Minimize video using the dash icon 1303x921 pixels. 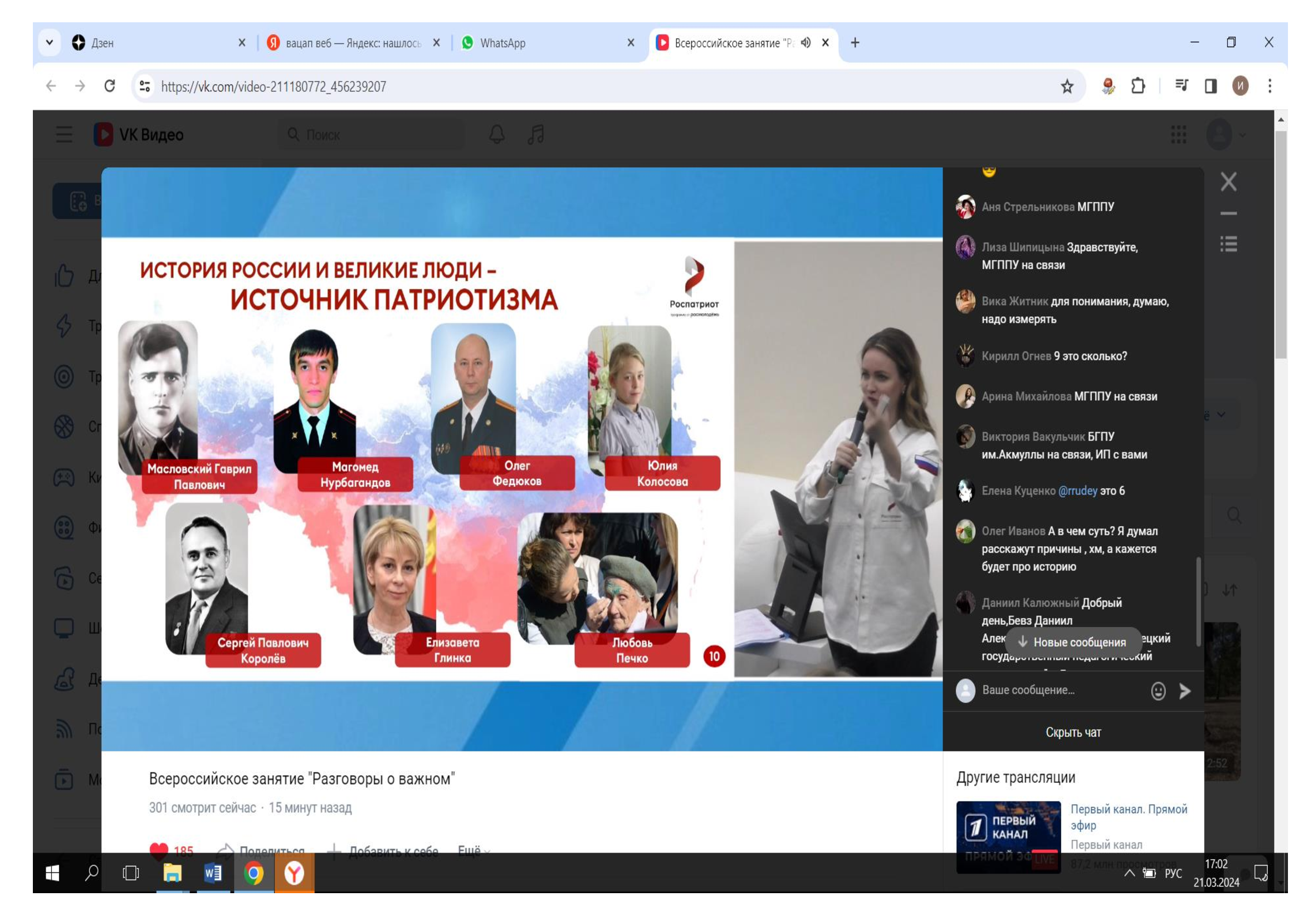1228,214
